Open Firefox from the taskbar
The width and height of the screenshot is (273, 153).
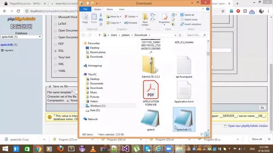click(60, 149)
